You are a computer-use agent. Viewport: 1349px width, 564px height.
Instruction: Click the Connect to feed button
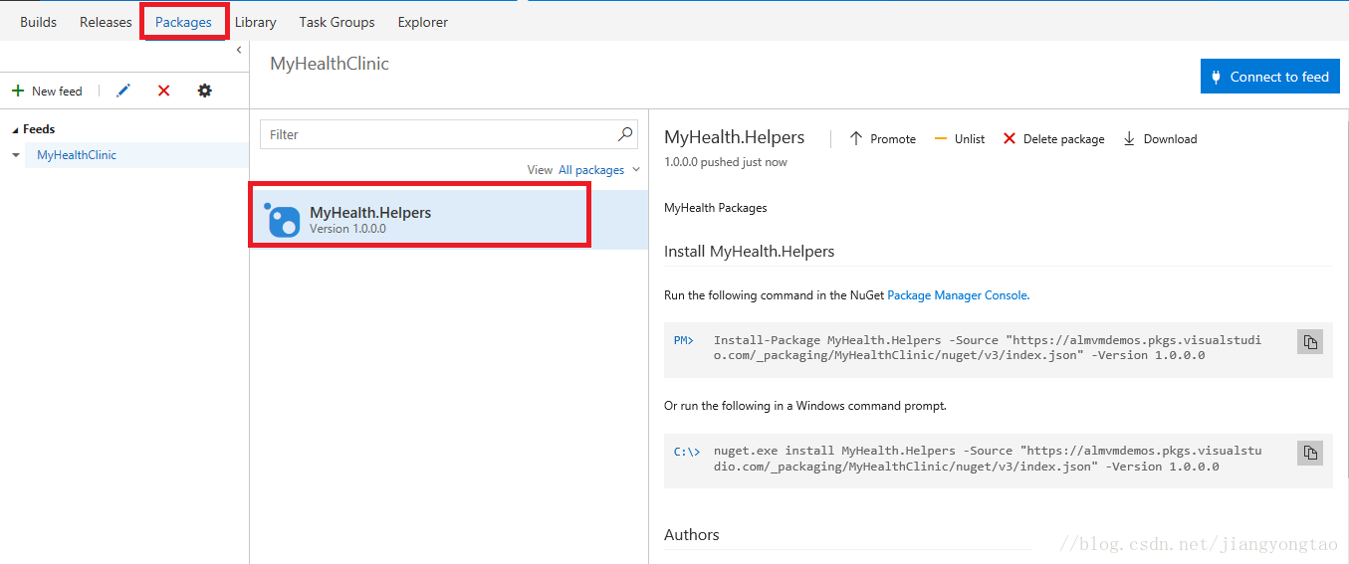coord(1270,77)
